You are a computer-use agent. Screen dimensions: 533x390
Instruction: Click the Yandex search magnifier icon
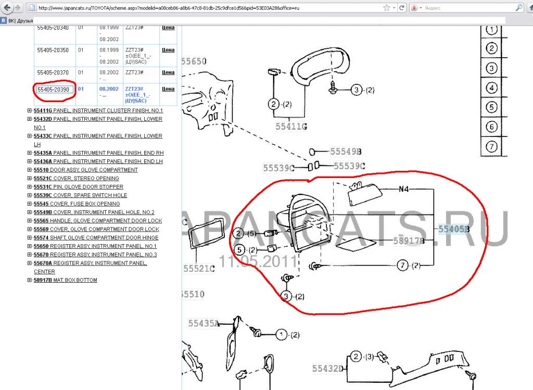tap(519, 8)
